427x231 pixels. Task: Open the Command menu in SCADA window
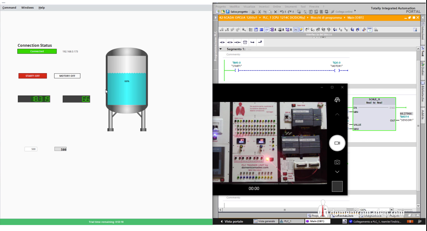pos(9,8)
